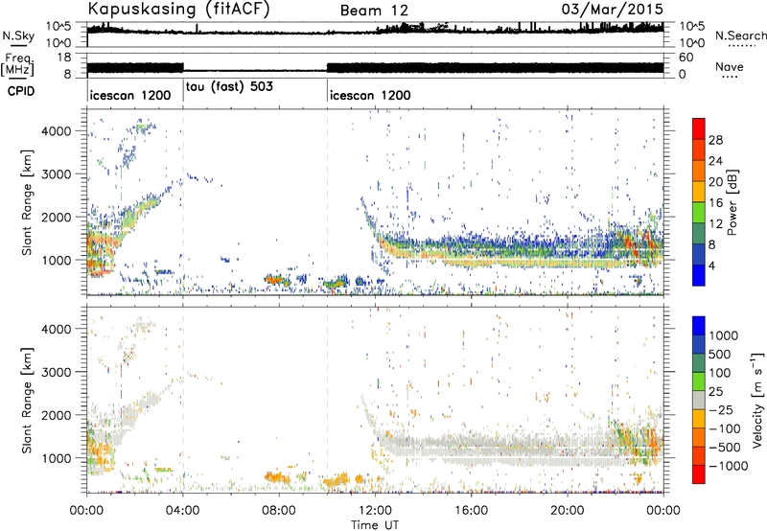Image resolution: width=767 pixels, height=531 pixels.
Task: Click the -1000 tick on Velocity colorbar
Action: [x=729, y=466]
